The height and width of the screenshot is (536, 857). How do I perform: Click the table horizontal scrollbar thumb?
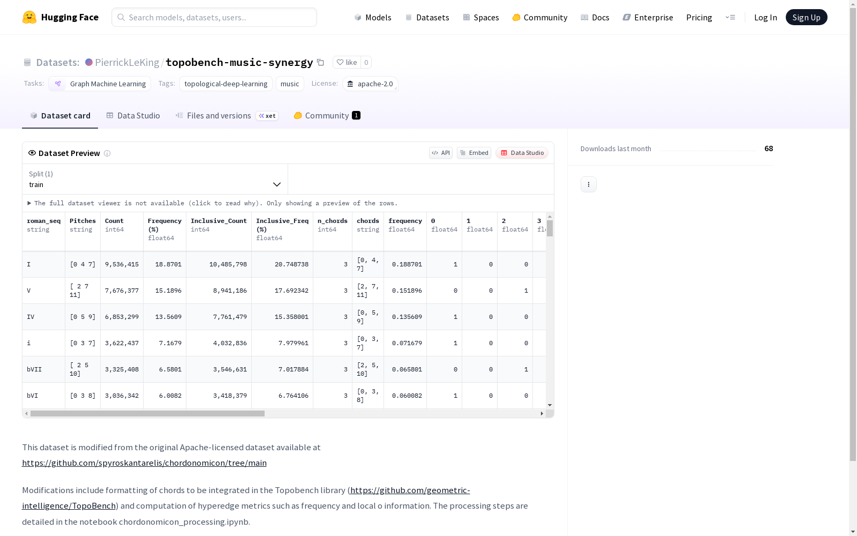147,413
